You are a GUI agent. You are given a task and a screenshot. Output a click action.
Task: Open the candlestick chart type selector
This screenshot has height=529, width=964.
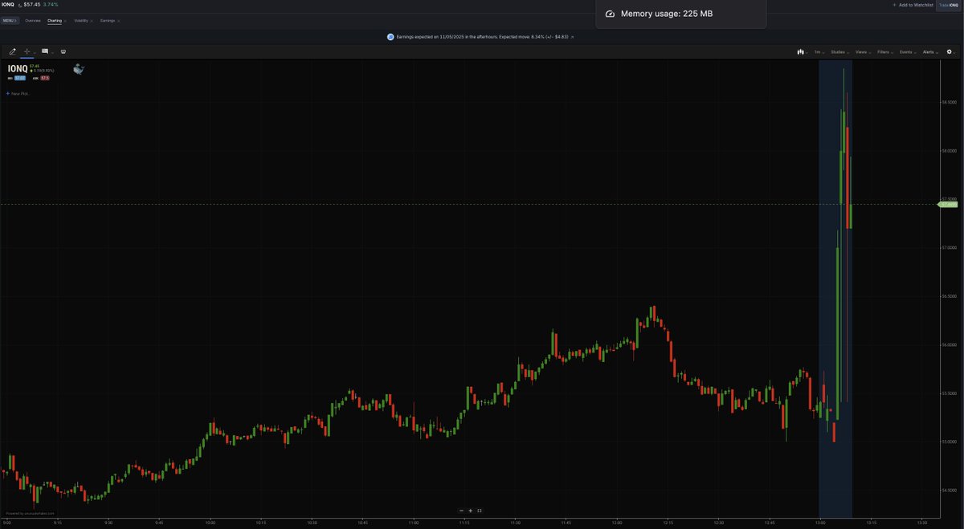[801, 51]
